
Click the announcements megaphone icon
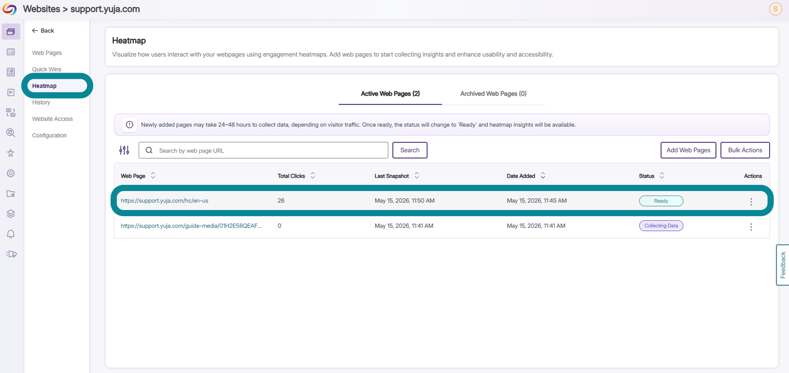point(11,254)
